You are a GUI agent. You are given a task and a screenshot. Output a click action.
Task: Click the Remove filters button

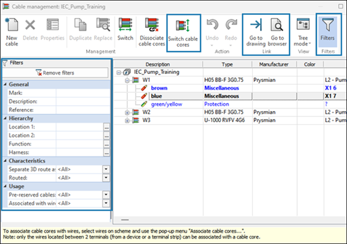point(56,73)
